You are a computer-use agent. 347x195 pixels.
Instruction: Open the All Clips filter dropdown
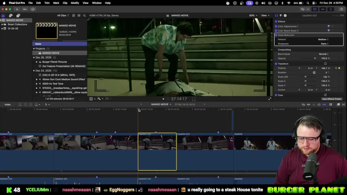[63, 15]
